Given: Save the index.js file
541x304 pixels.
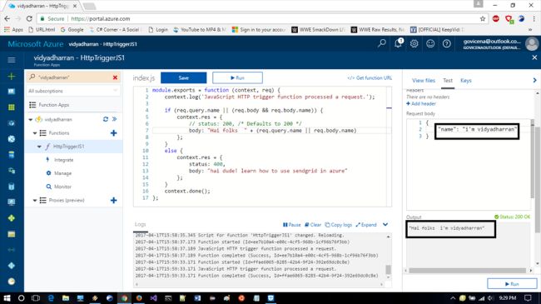Looking at the screenshot, I should coord(184,77).
